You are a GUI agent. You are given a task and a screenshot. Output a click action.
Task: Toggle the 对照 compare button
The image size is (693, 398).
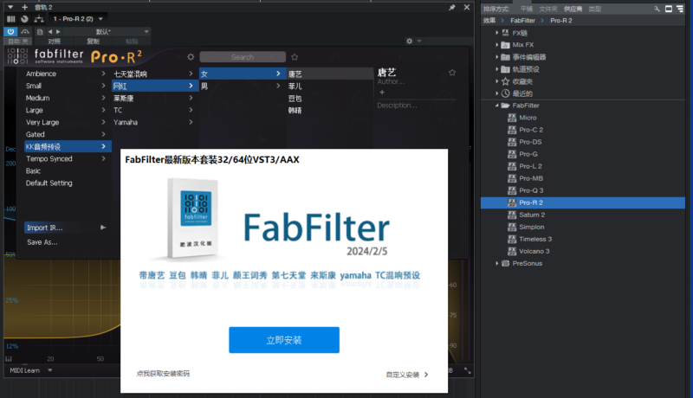tap(55, 42)
